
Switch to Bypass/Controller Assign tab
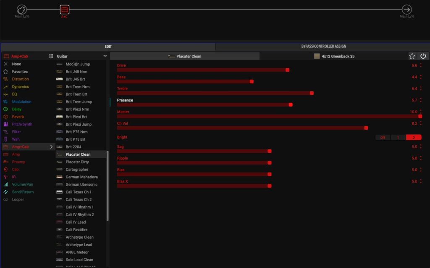(x=323, y=46)
